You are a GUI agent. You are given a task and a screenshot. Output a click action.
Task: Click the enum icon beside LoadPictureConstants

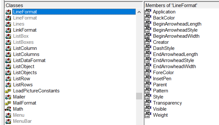(x=8, y=91)
